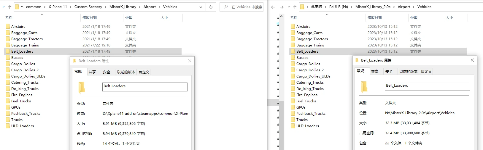Click folder name field in left properties dialog
Viewport: 483px width, 150px height.
(x=145, y=87)
